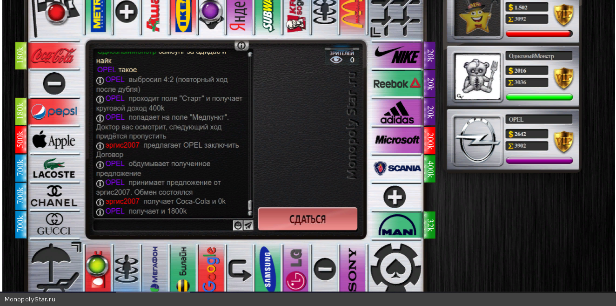This screenshot has width=616, height=306.
Task: Click the 32k price tag beside MAN
Action: click(430, 225)
